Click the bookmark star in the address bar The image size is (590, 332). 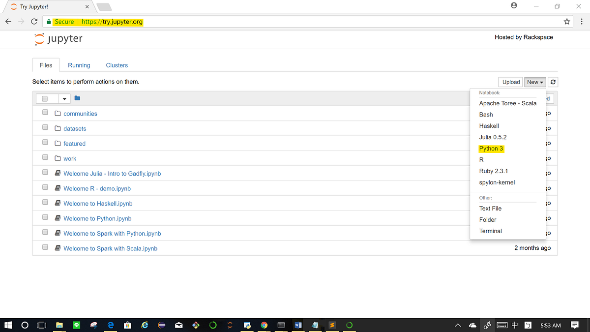click(566, 22)
